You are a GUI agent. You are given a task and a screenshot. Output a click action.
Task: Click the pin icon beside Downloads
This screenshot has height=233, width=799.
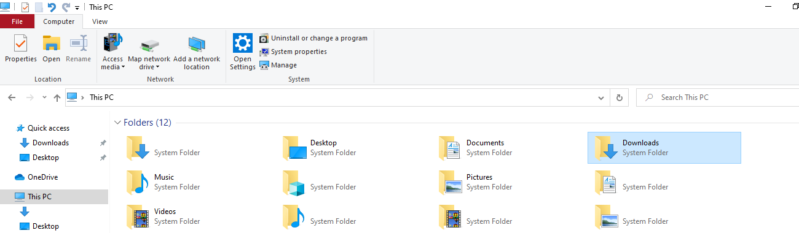point(103,143)
